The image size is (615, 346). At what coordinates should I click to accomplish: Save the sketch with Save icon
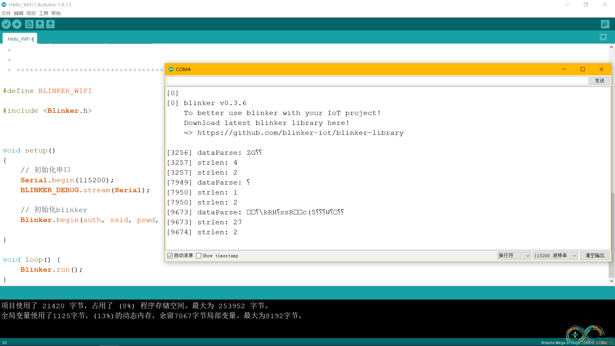(x=50, y=24)
